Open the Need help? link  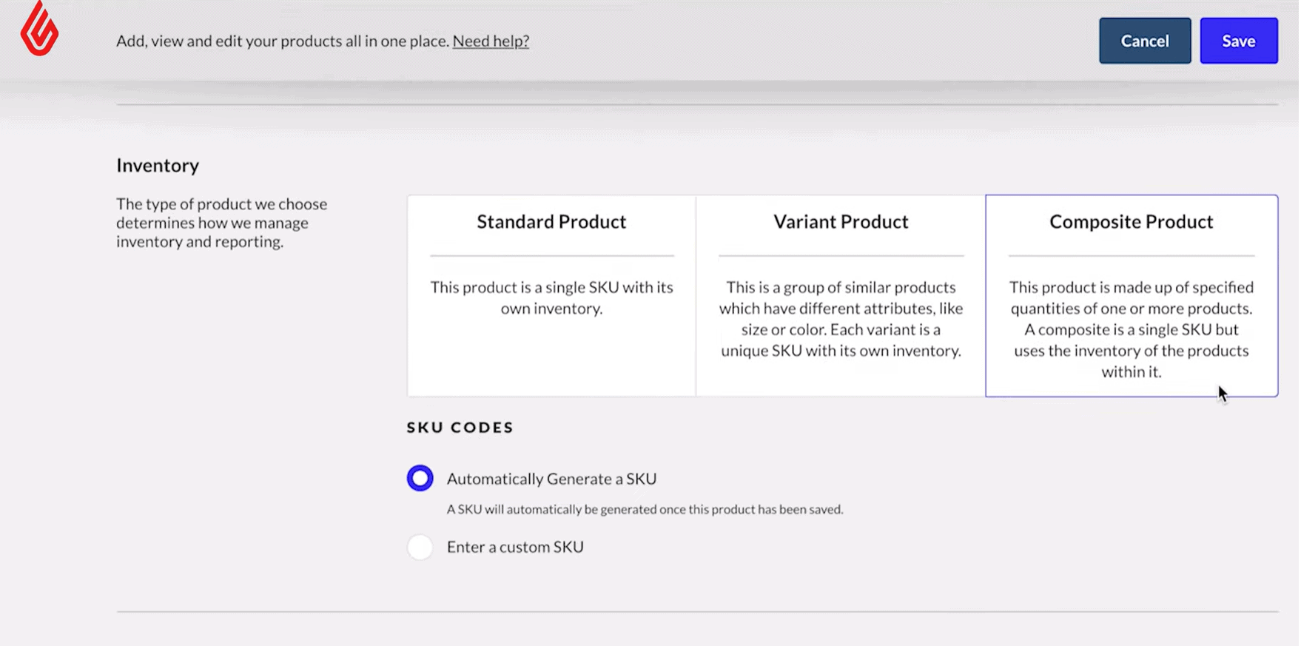(x=490, y=41)
